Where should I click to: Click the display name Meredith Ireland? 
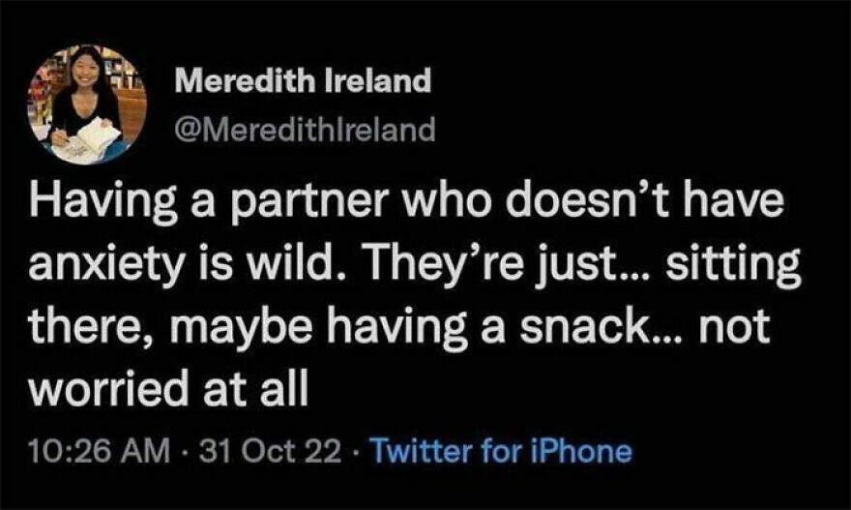coord(302,80)
